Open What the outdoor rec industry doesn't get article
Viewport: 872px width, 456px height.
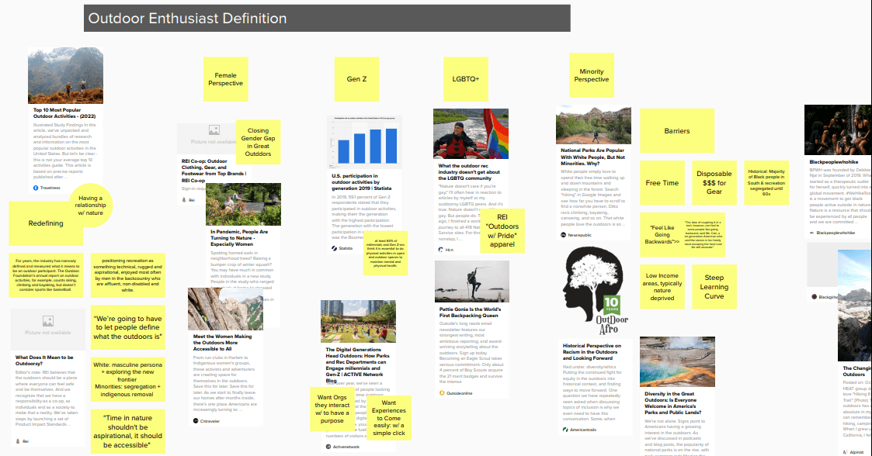tap(469, 172)
